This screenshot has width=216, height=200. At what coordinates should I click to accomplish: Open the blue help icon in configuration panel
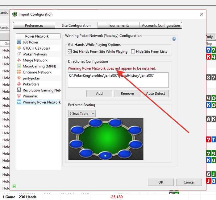point(174,39)
